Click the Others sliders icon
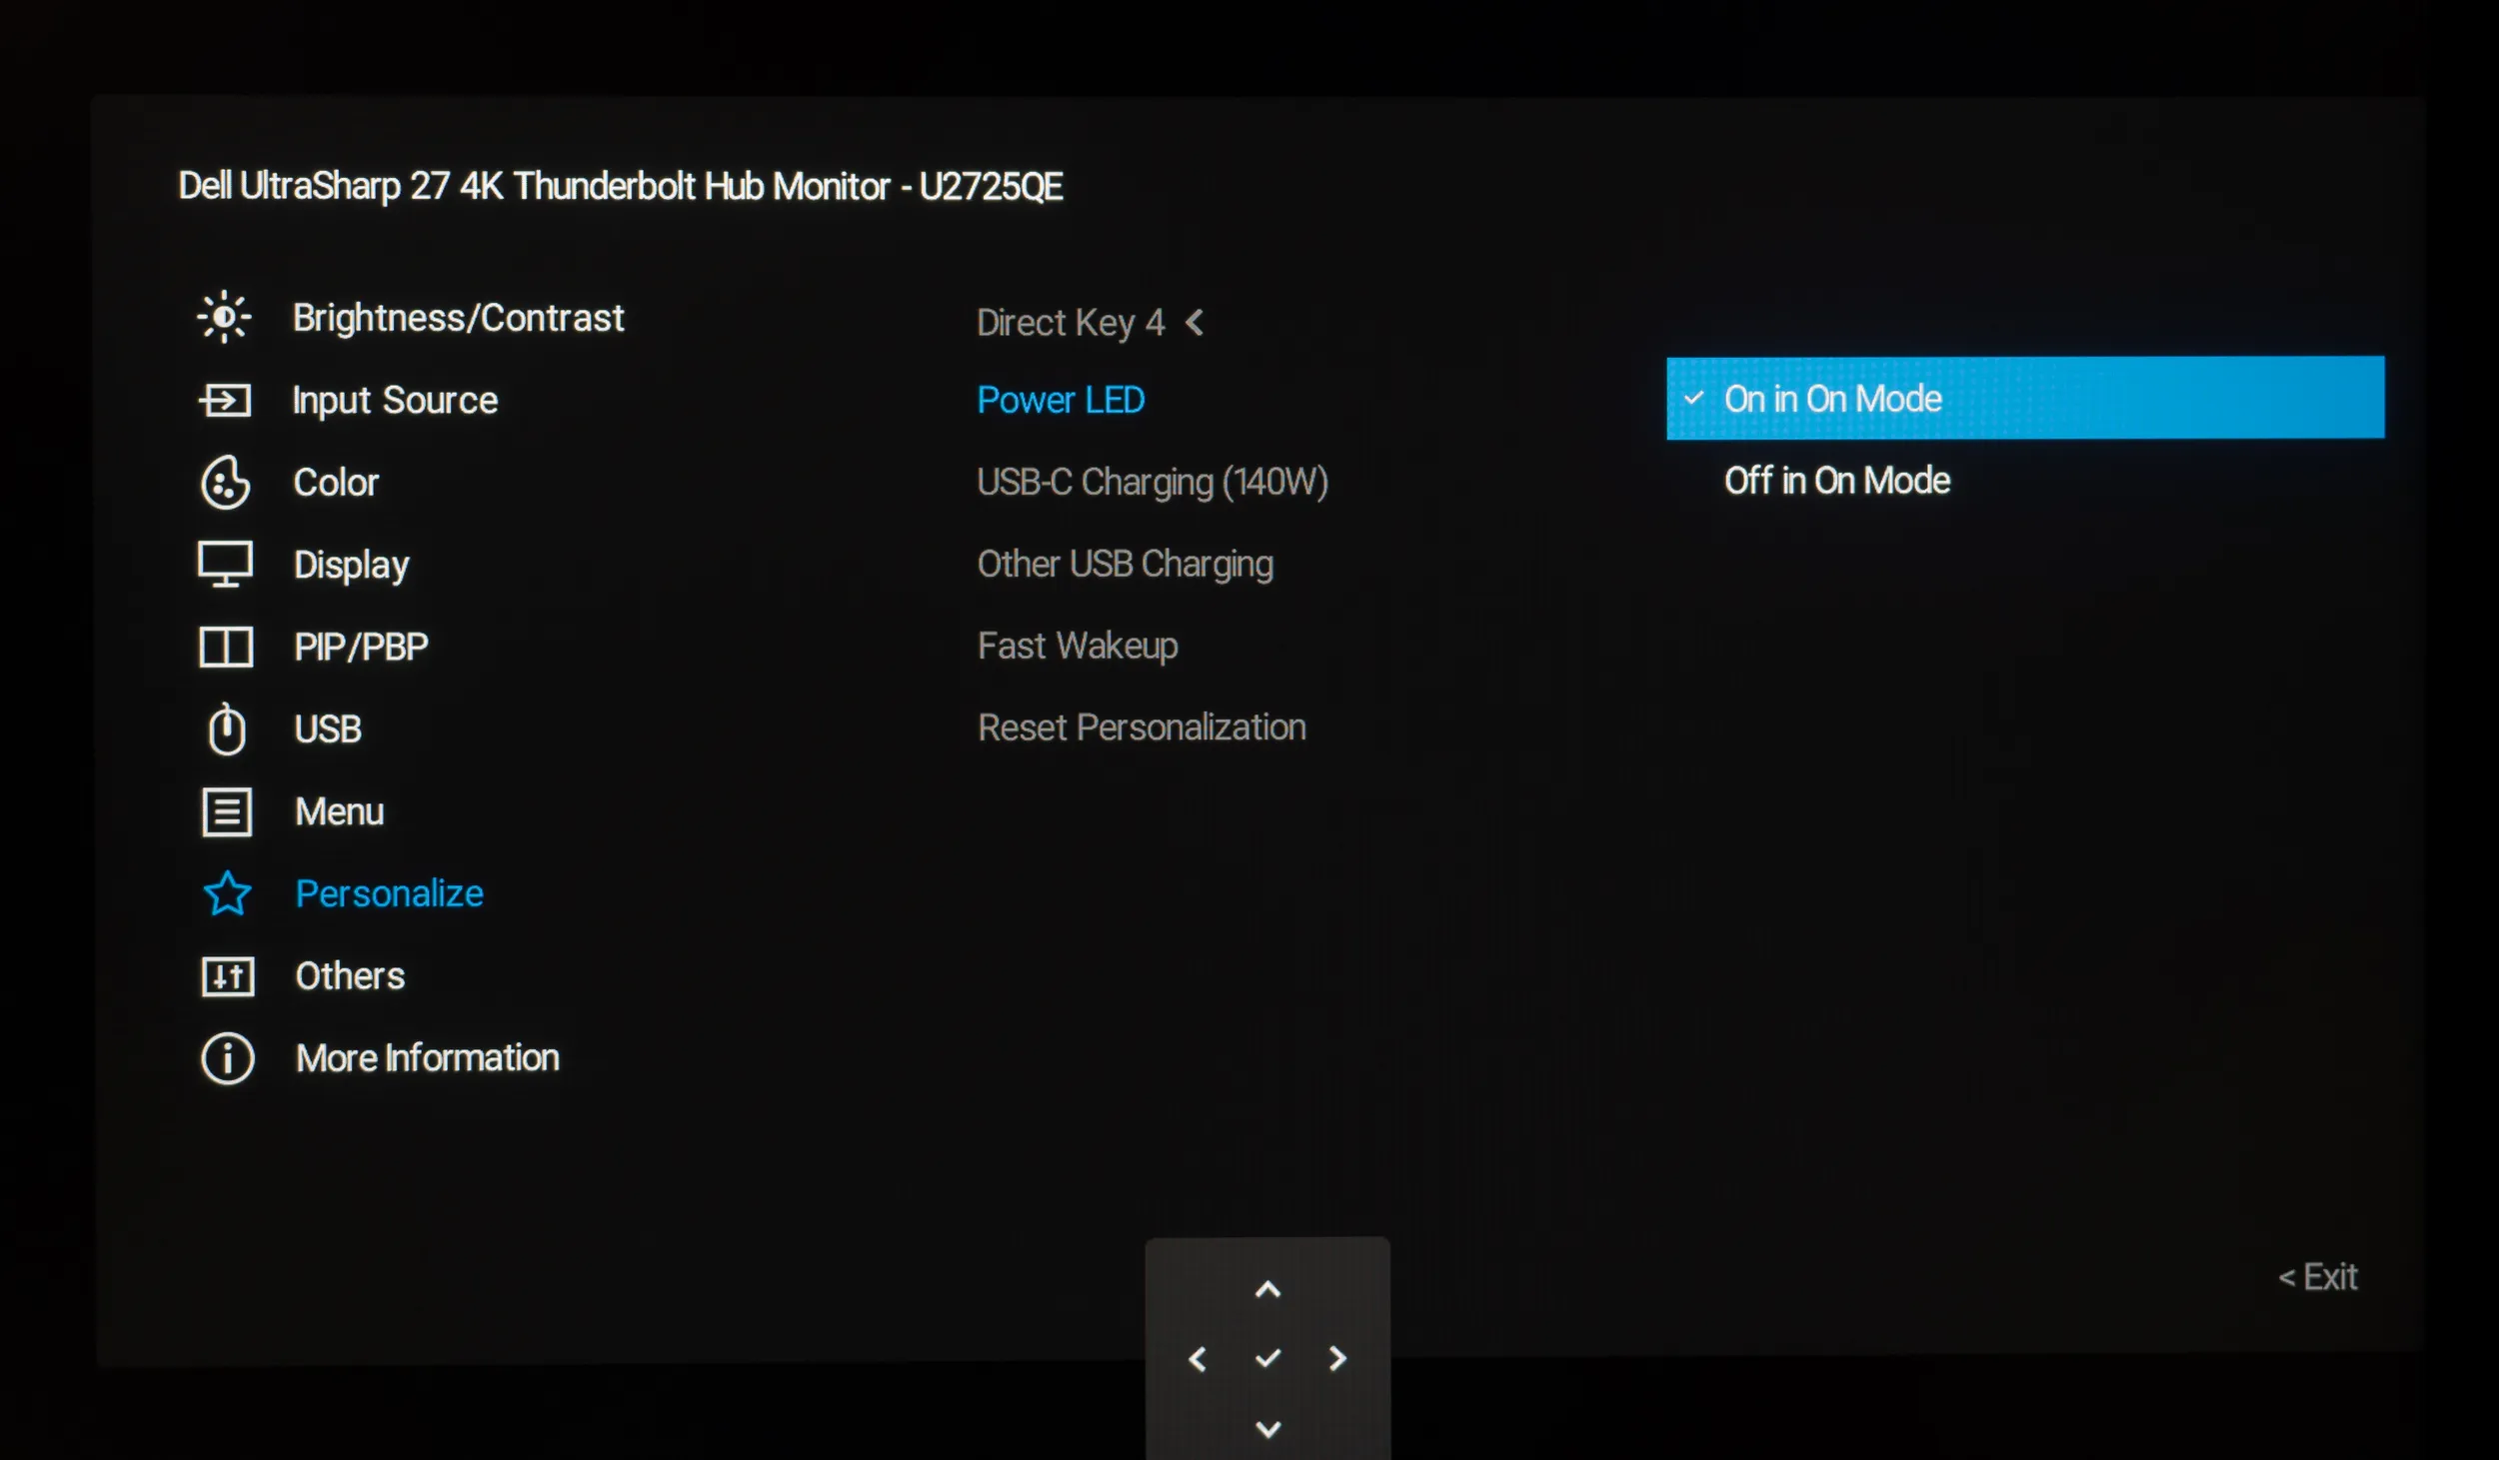 [228, 976]
